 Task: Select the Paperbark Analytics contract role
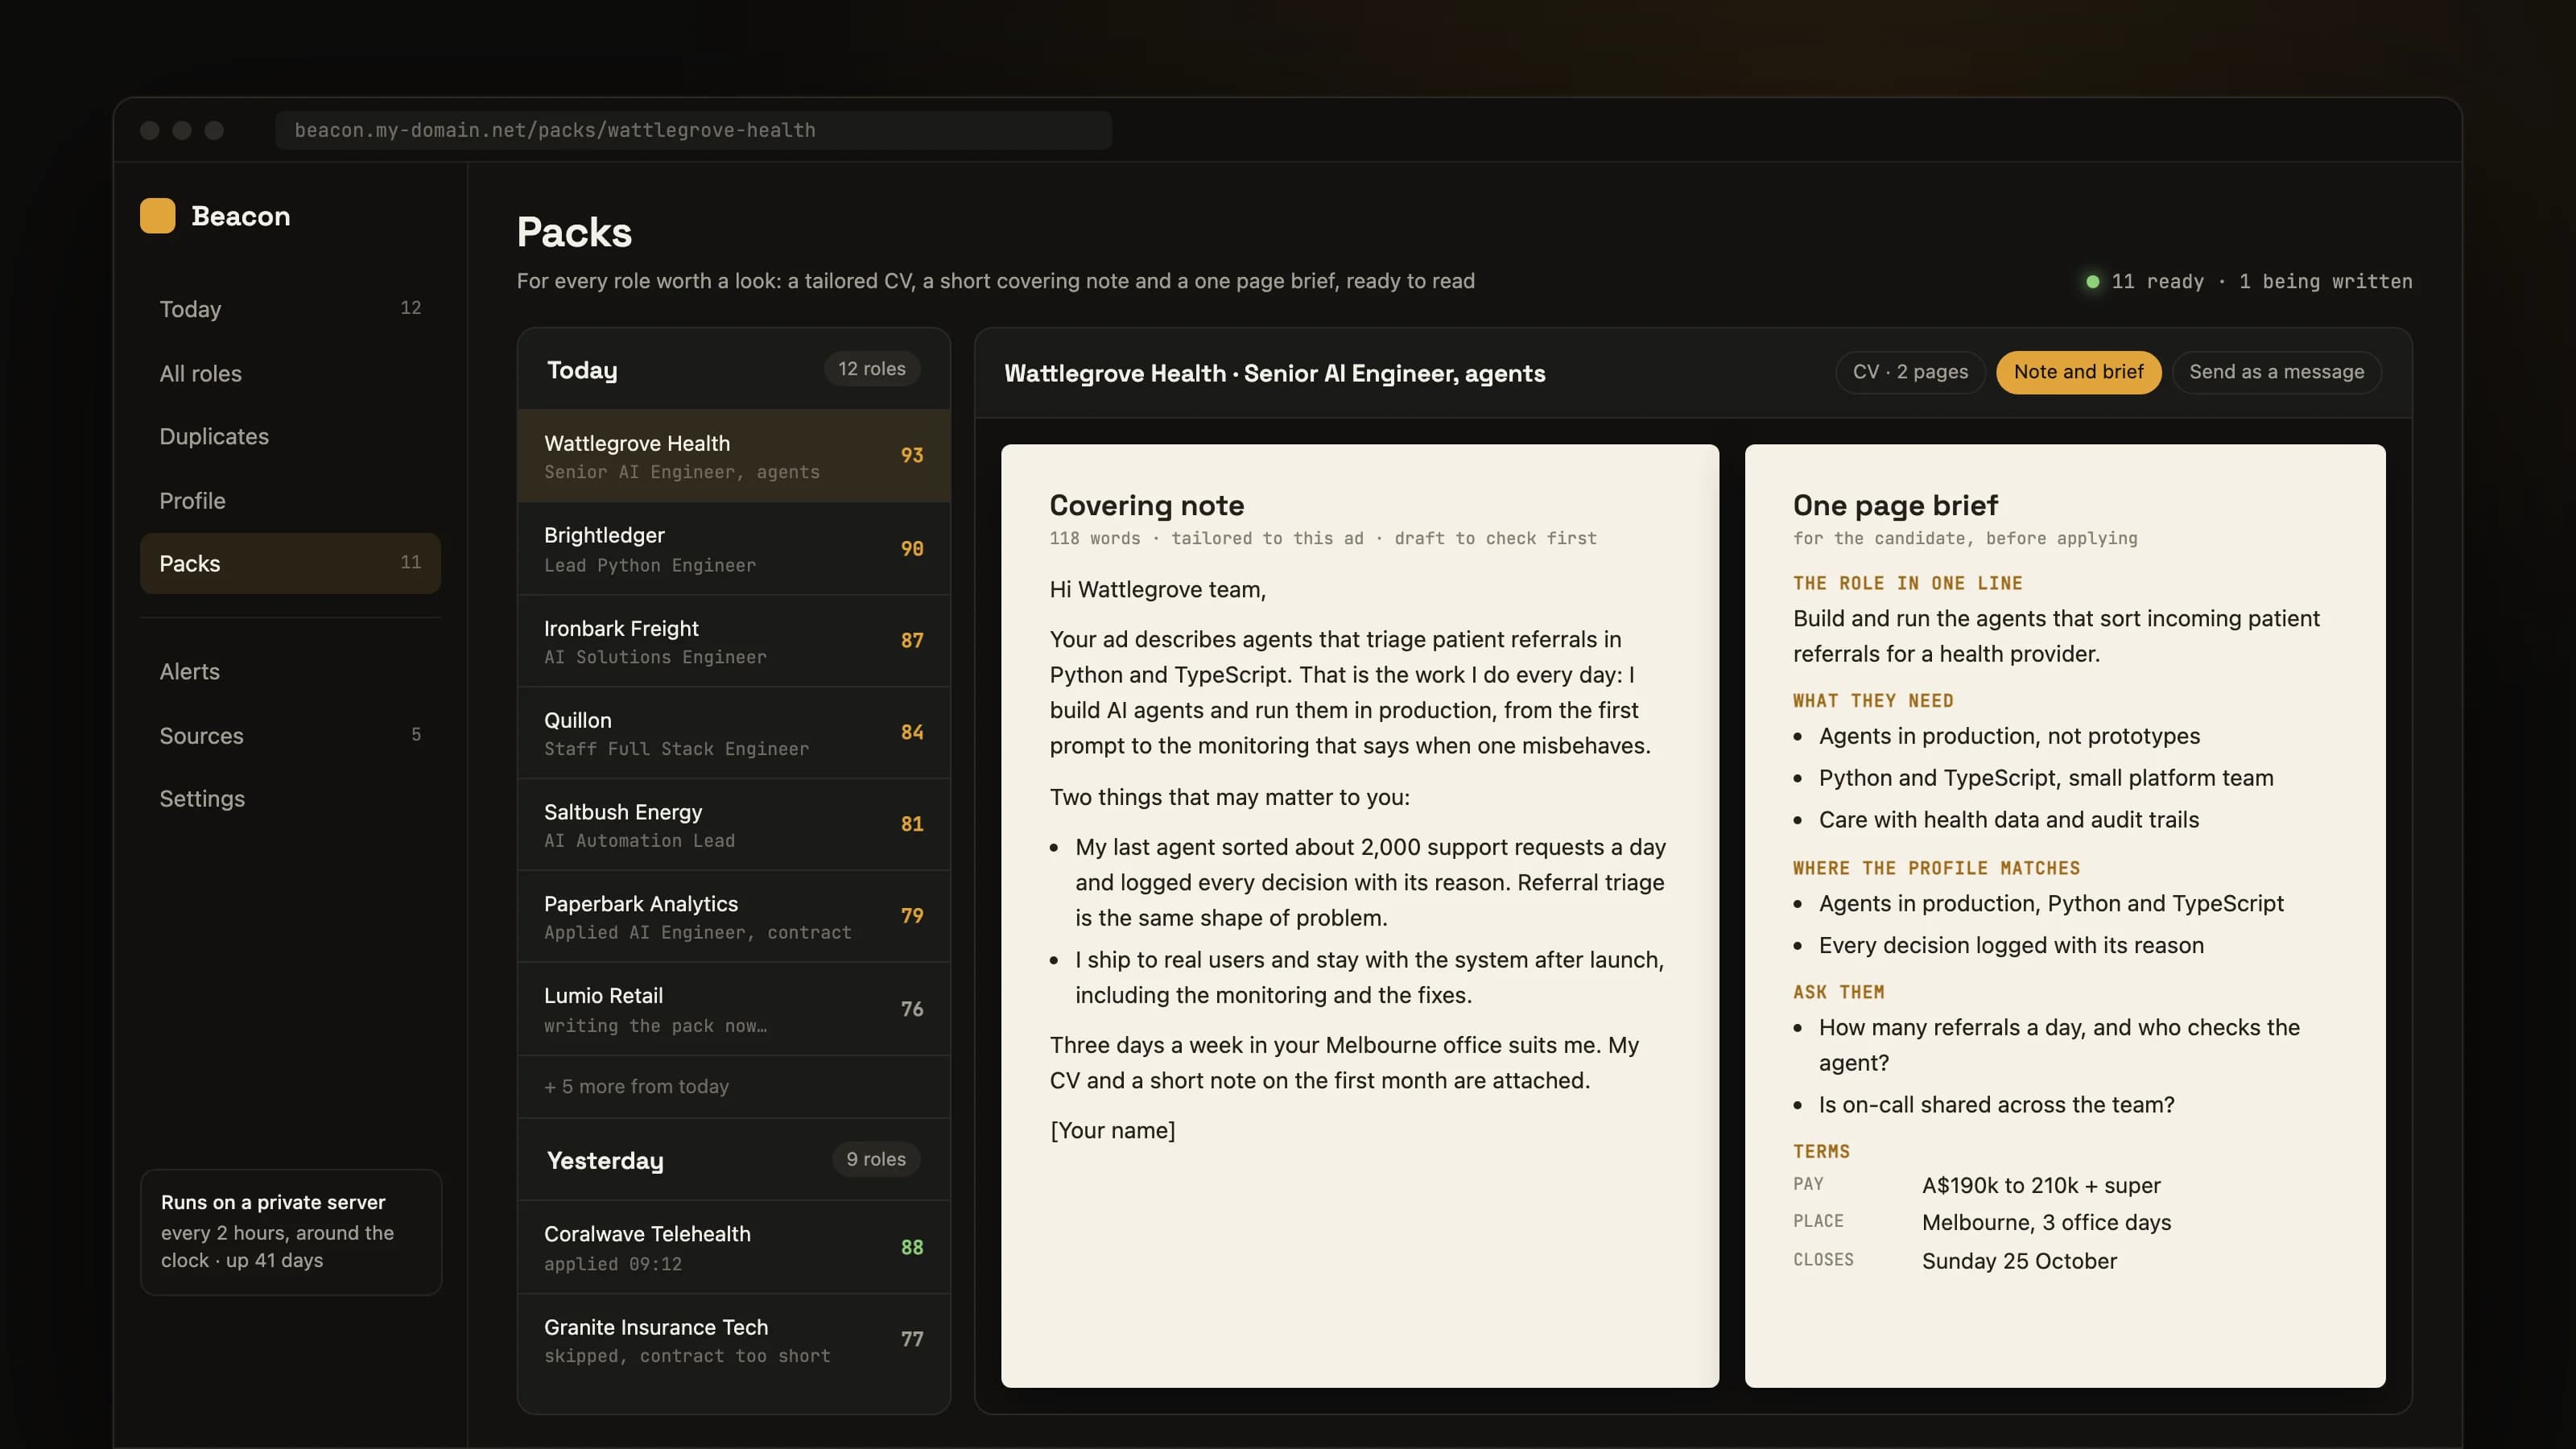click(733, 917)
